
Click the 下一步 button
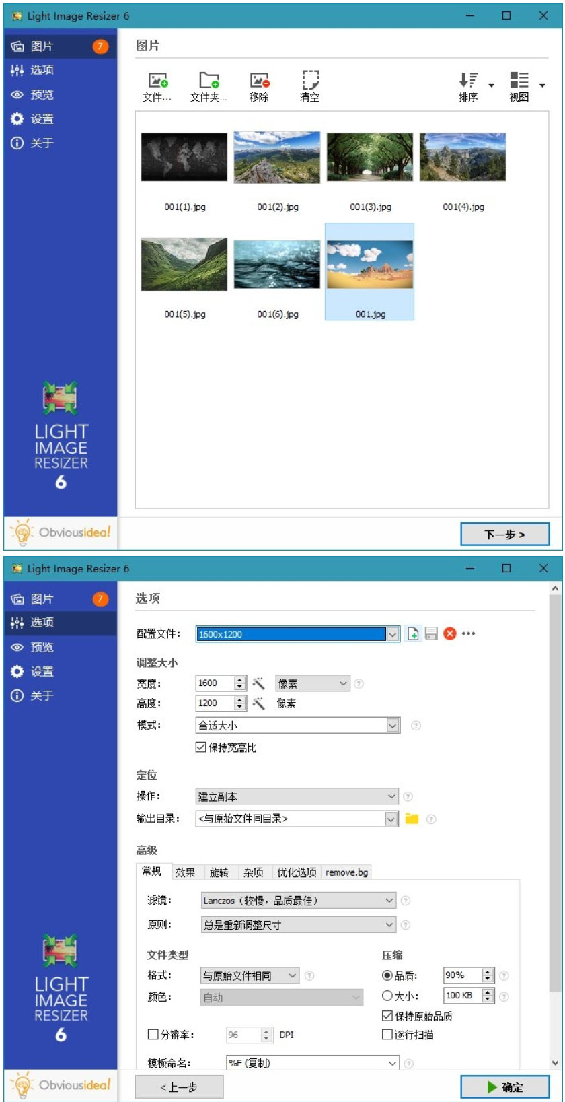(x=504, y=535)
